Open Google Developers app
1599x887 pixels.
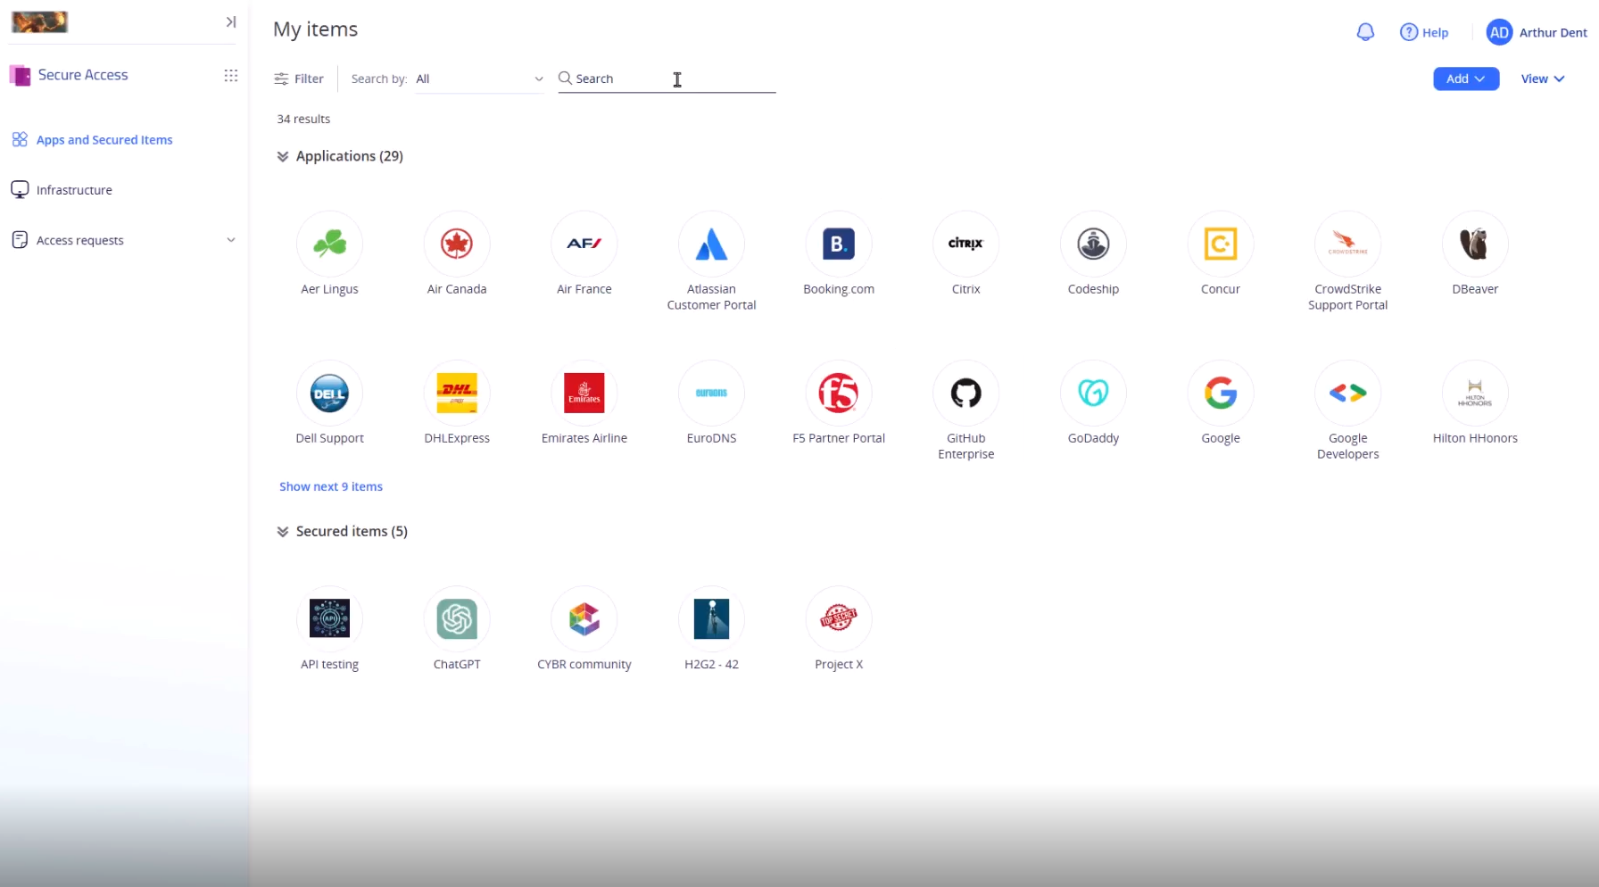(x=1348, y=393)
